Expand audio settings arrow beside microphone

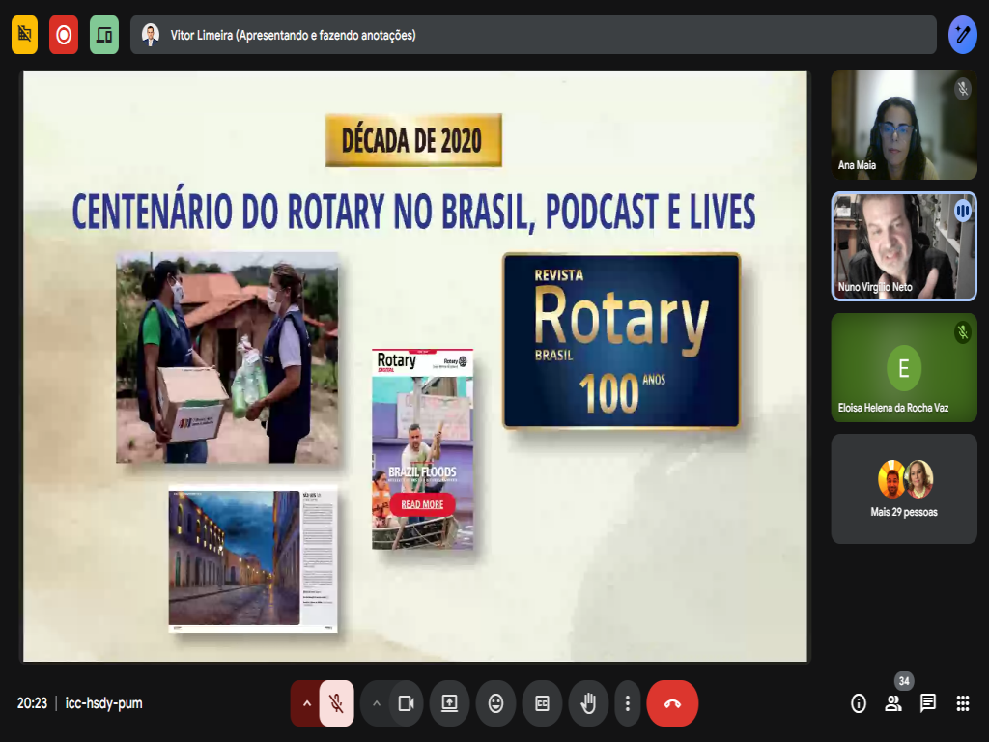(x=307, y=703)
